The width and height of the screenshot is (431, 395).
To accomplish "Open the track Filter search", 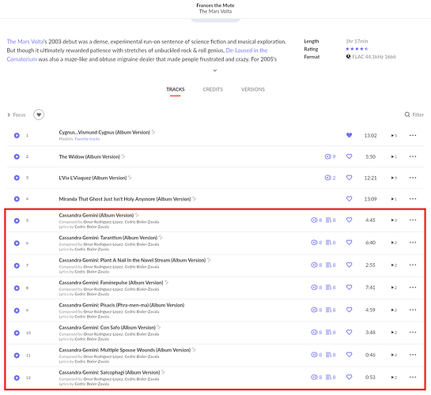I will (414, 115).
